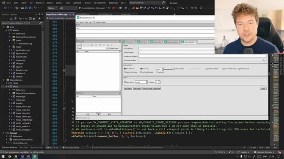The width and height of the screenshot is (284, 159).
Task: Expand GLFW project in Solution Explorer
Action: coord(6,83)
